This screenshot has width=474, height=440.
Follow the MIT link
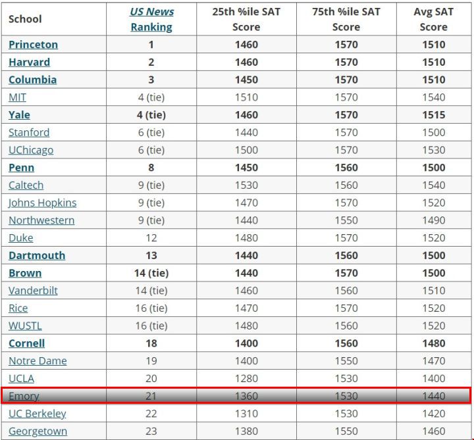[x=17, y=97]
